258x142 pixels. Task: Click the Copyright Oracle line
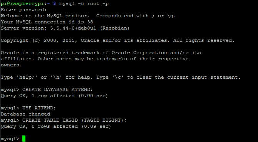point(117,41)
